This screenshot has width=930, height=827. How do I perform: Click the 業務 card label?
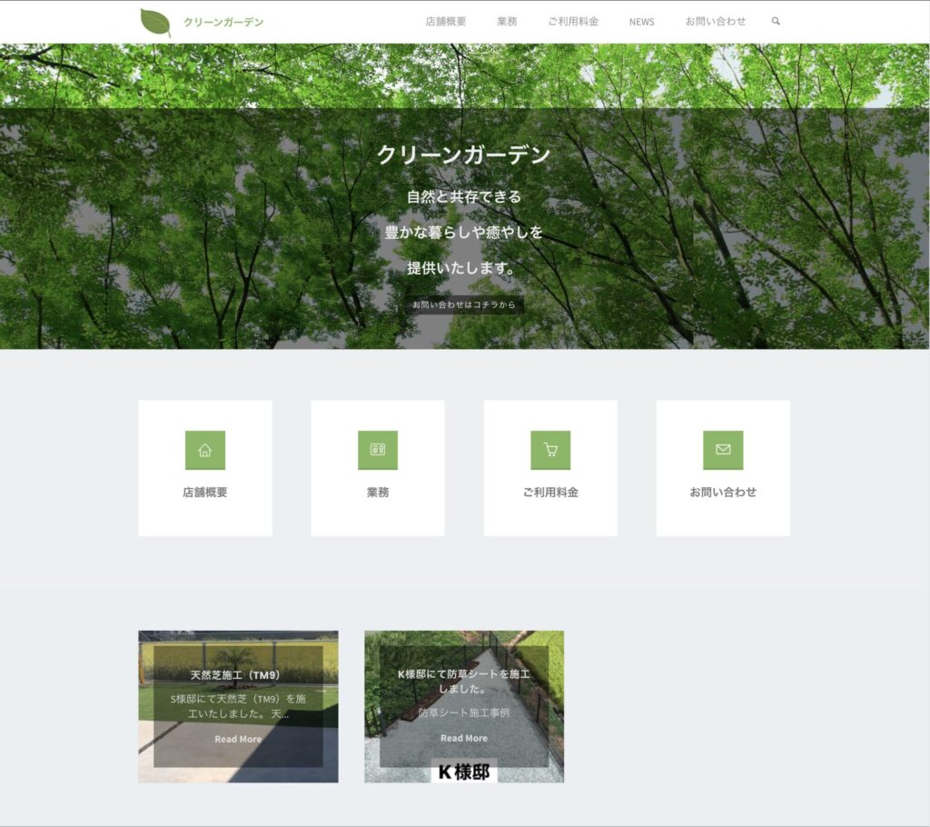(x=378, y=493)
